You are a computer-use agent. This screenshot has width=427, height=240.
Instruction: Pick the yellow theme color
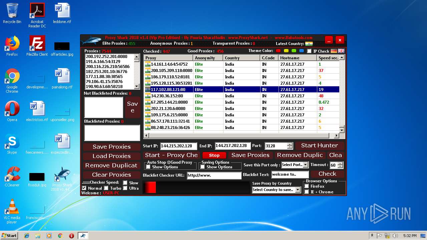(x=286, y=51)
